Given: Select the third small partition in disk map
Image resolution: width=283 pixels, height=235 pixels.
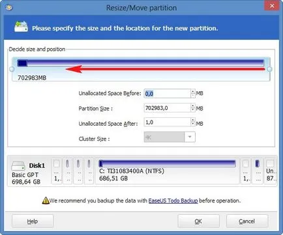Looking at the screenshot, I should (78, 171).
